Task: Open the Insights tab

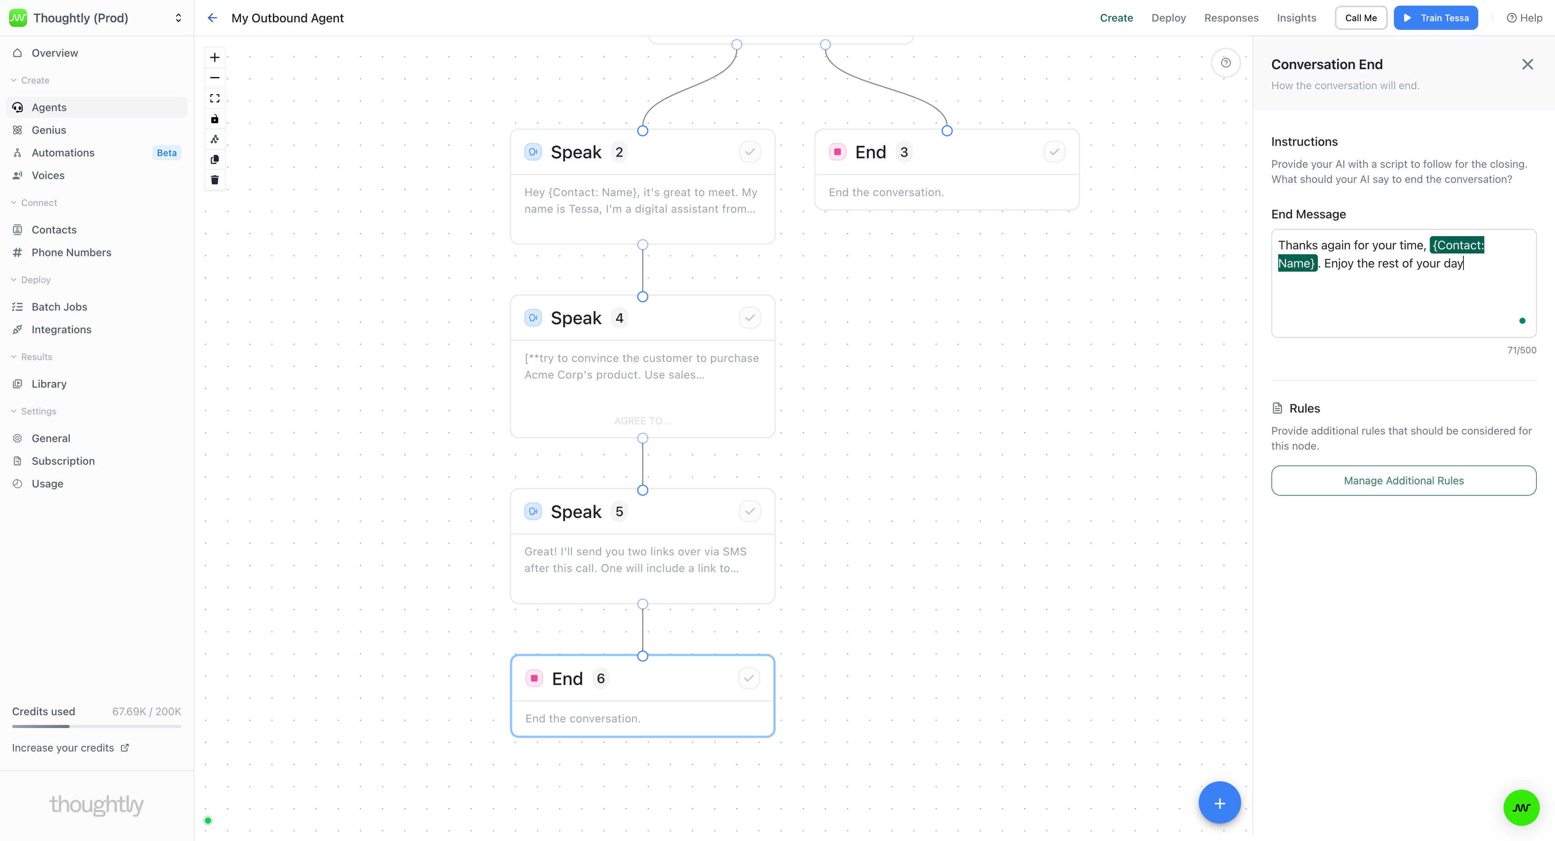Action: pyautogui.click(x=1296, y=18)
